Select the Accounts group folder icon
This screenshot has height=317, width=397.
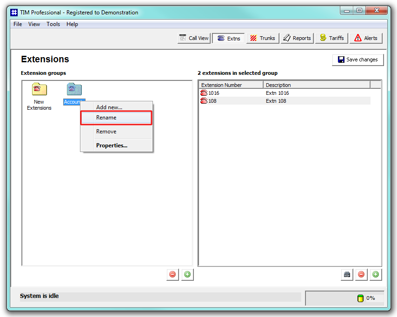(x=74, y=89)
